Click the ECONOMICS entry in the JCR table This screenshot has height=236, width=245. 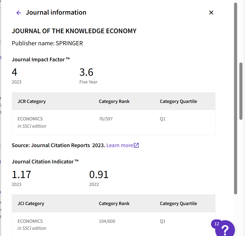pyautogui.click(x=30, y=119)
